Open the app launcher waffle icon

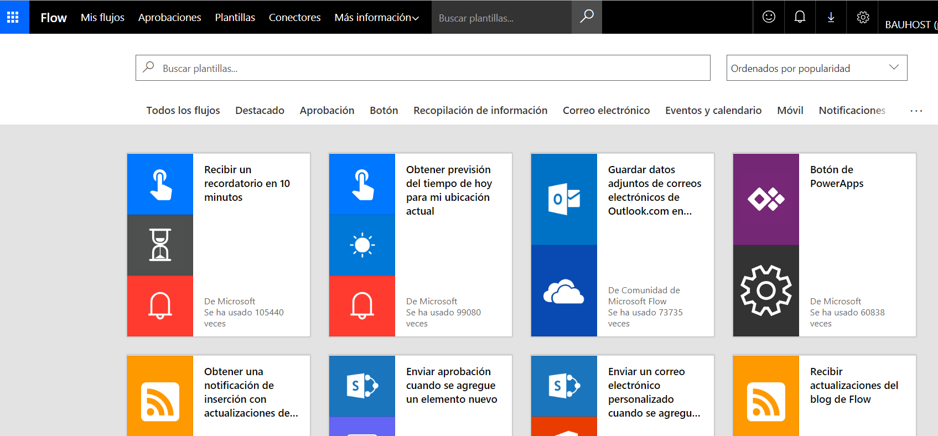(x=13, y=17)
